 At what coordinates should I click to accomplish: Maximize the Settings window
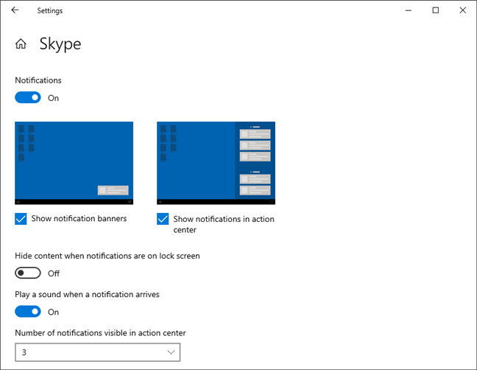436,10
